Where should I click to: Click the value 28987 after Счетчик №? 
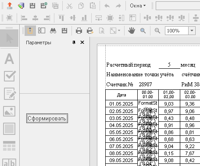[x=145, y=85]
